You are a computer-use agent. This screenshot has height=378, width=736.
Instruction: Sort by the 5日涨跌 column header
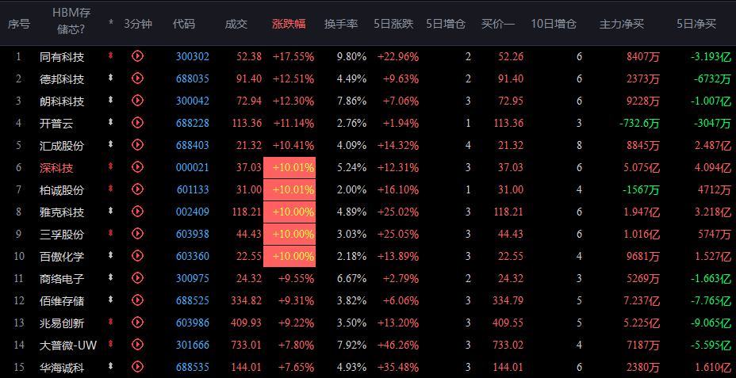pyautogui.click(x=394, y=24)
